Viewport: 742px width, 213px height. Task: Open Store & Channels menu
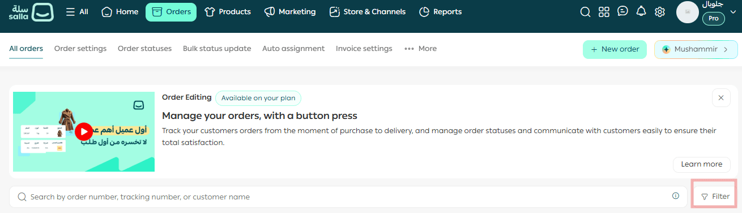click(368, 12)
